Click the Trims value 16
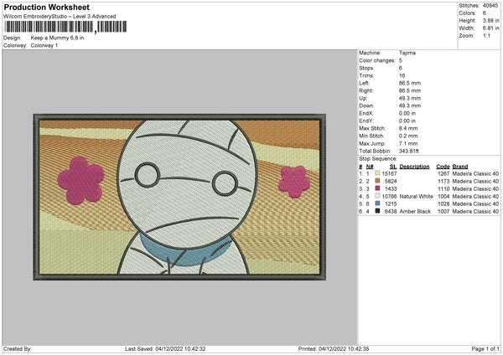Viewport: 503px width, 355px height. [402, 75]
